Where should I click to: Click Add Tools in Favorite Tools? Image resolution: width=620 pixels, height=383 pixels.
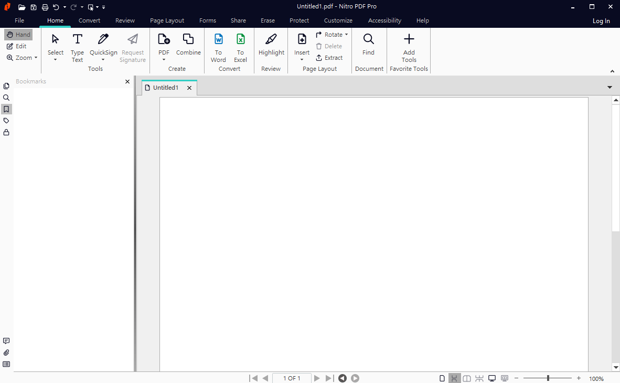point(409,47)
